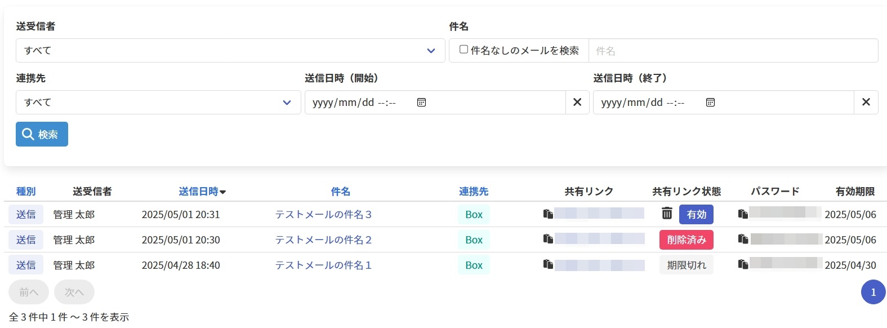
Task: Delete shared link with trash icon
Action: [667, 214]
